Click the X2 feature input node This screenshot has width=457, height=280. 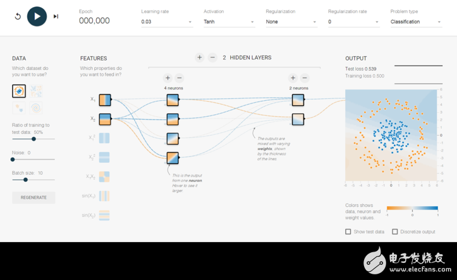point(105,119)
